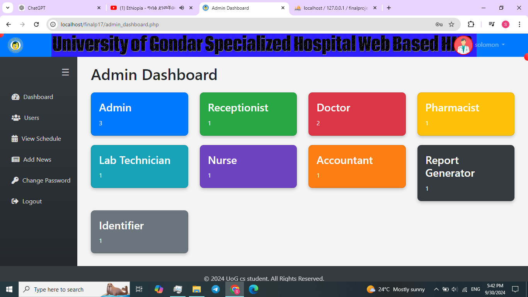Click the Change Password key icon
Viewport: 528px width, 297px height.
point(15,181)
